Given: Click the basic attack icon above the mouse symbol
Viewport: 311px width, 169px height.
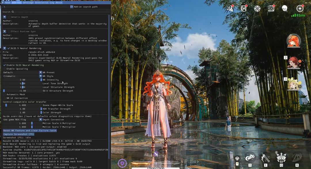Looking at the screenshot, I should point(237,158).
